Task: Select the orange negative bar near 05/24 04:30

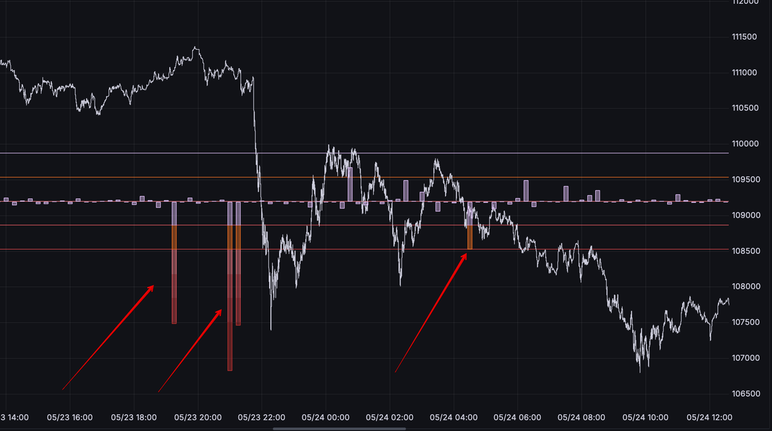Action: (x=470, y=226)
